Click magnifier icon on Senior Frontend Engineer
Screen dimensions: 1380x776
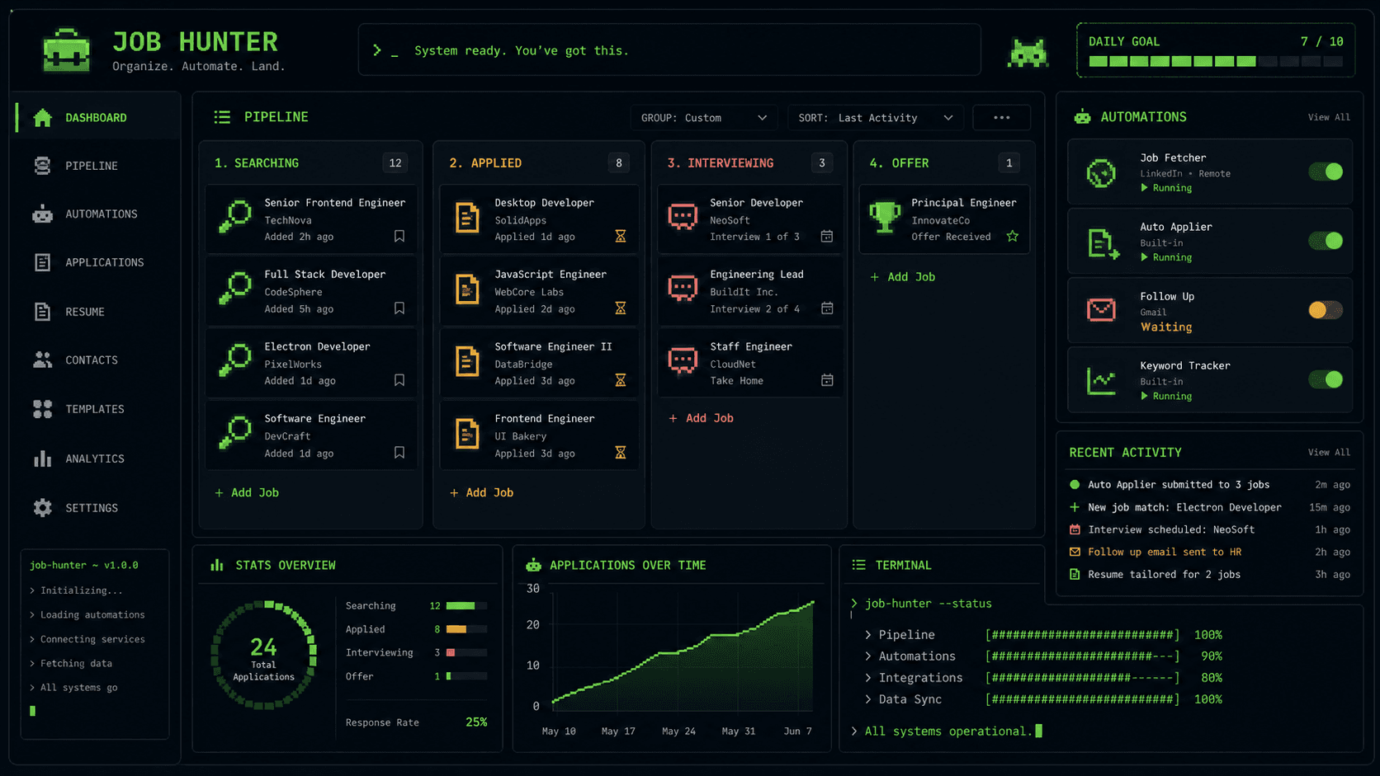click(x=235, y=217)
